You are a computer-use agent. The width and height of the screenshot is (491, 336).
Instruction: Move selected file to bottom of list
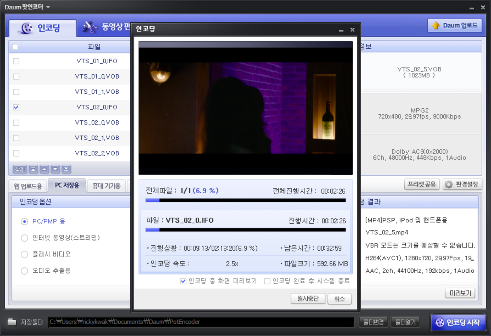[x=66, y=169]
